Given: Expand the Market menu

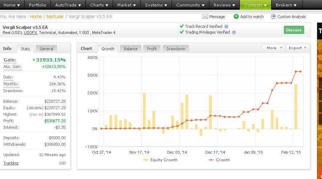Looking at the screenshot, I should (x=126, y=5).
